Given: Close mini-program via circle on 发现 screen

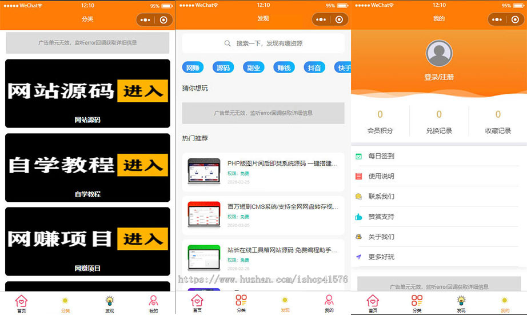Looking at the screenshot, I should [339, 19].
